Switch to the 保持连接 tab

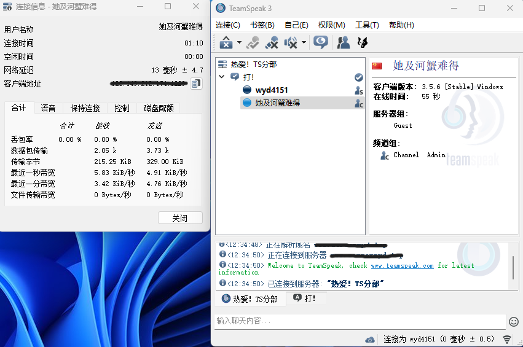(x=85, y=108)
